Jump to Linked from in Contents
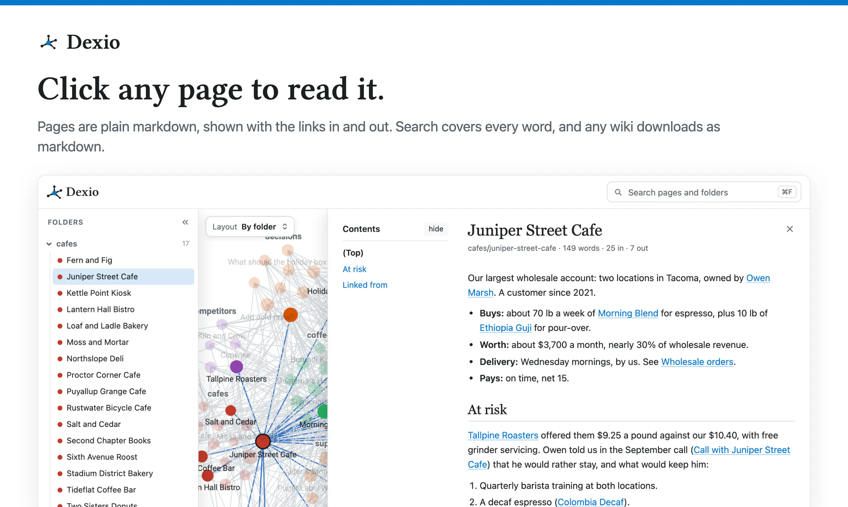This screenshot has width=848, height=507. 365,285
